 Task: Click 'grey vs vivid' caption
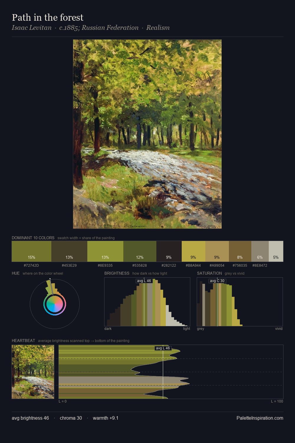pos(235,273)
